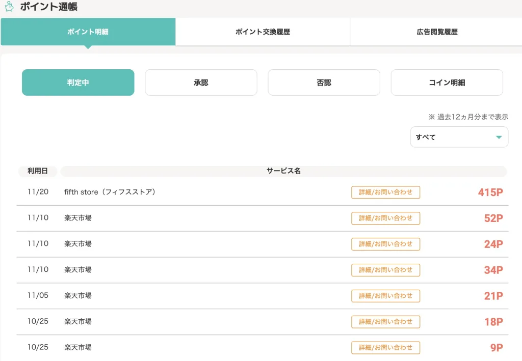Open 詳細/お問い合わせ for the 24P row
522x361 pixels.
click(385, 244)
